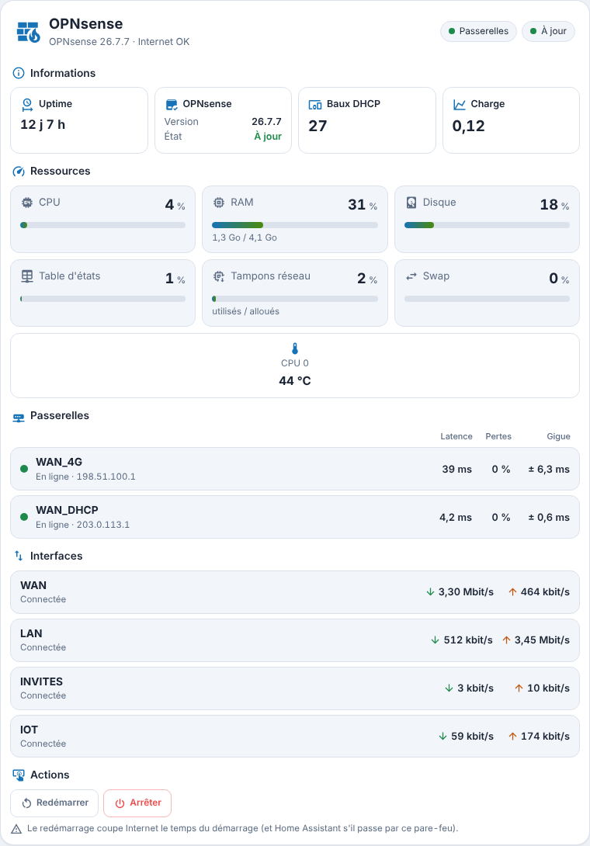Click the "44 °C" temperature reading
590x846 pixels.
pyautogui.click(x=295, y=381)
